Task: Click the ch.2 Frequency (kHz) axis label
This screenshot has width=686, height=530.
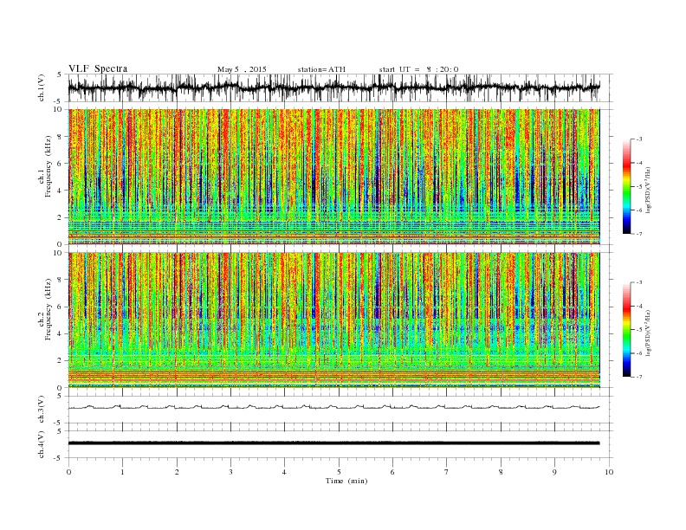Action: pos(44,310)
